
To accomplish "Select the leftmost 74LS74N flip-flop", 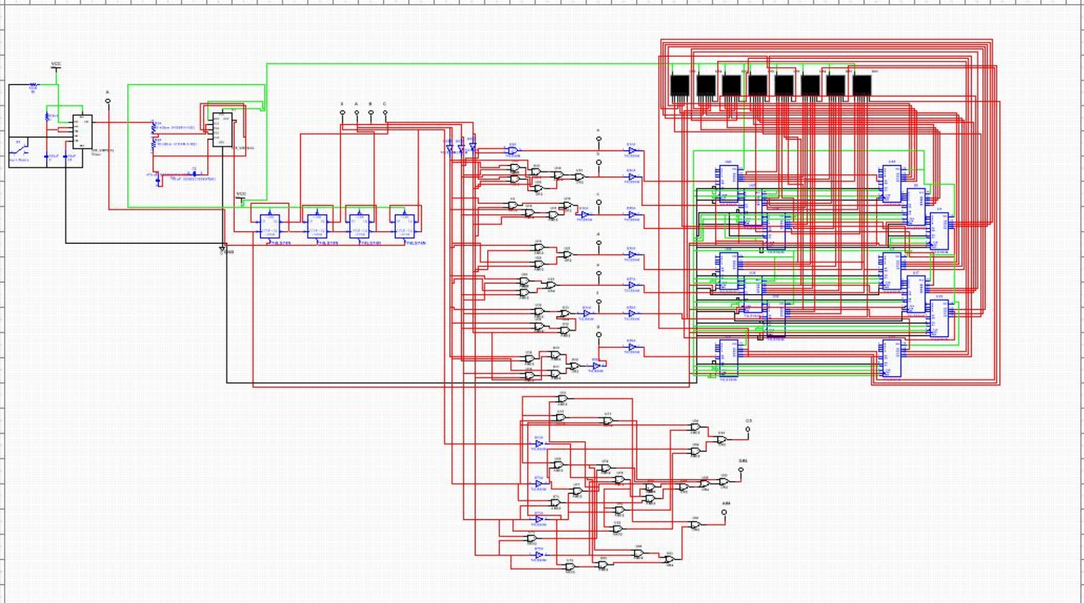I will coord(269,225).
